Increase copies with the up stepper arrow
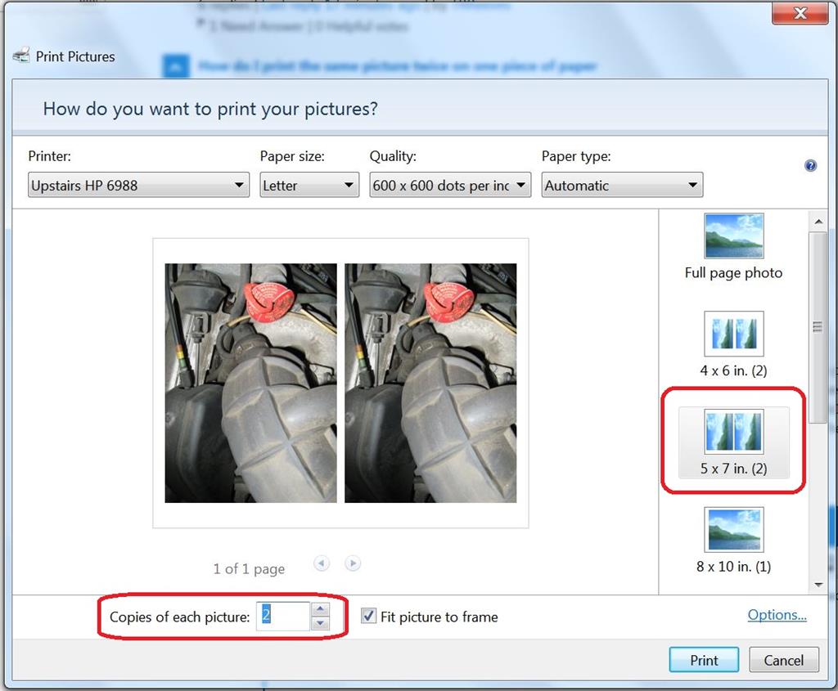 322,612
